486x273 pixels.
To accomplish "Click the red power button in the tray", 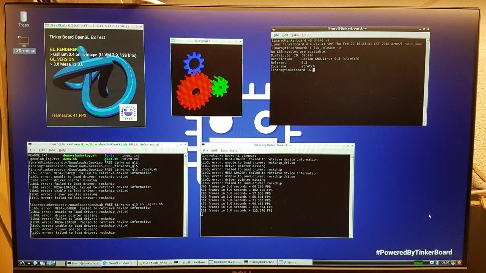I will [x=459, y=262].
